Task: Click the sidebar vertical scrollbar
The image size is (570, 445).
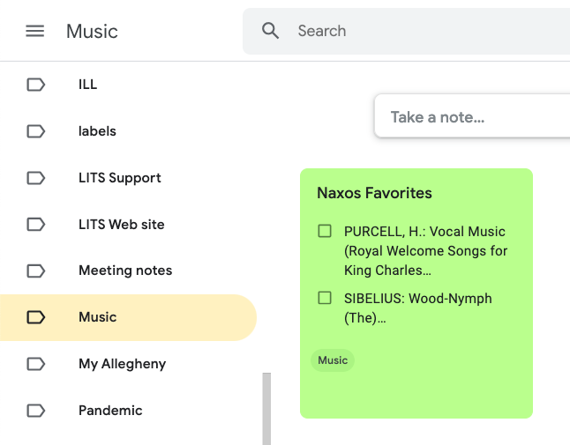Action: click(x=266, y=408)
